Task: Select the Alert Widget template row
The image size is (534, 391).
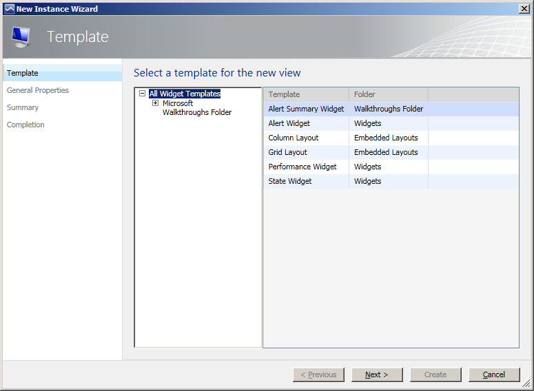Action: (x=391, y=123)
